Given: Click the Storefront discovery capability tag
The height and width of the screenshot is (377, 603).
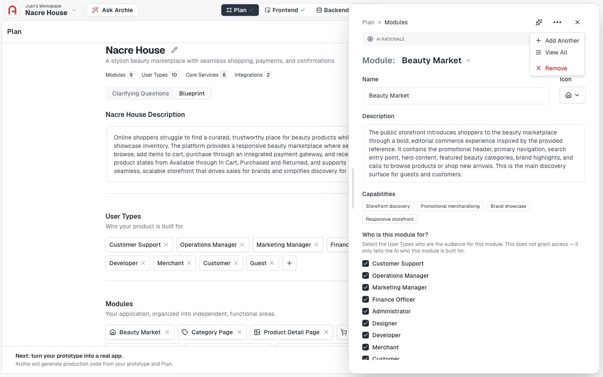Looking at the screenshot, I should [x=388, y=206].
